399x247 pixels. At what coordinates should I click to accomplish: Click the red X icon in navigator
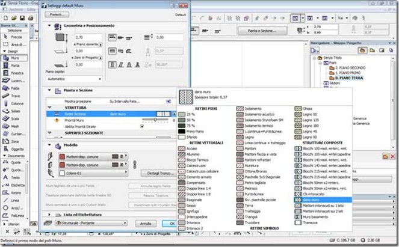[x=393, y=156]
